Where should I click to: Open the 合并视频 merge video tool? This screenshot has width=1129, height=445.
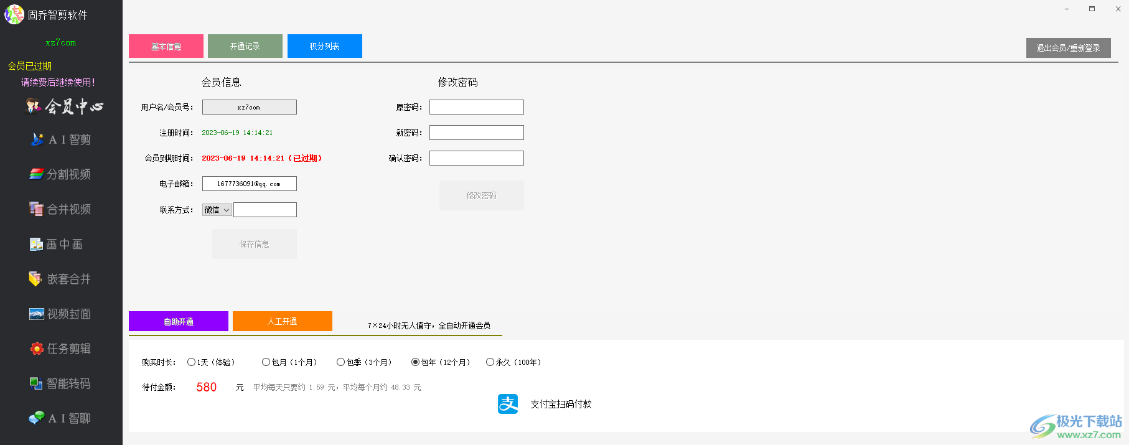60,209
